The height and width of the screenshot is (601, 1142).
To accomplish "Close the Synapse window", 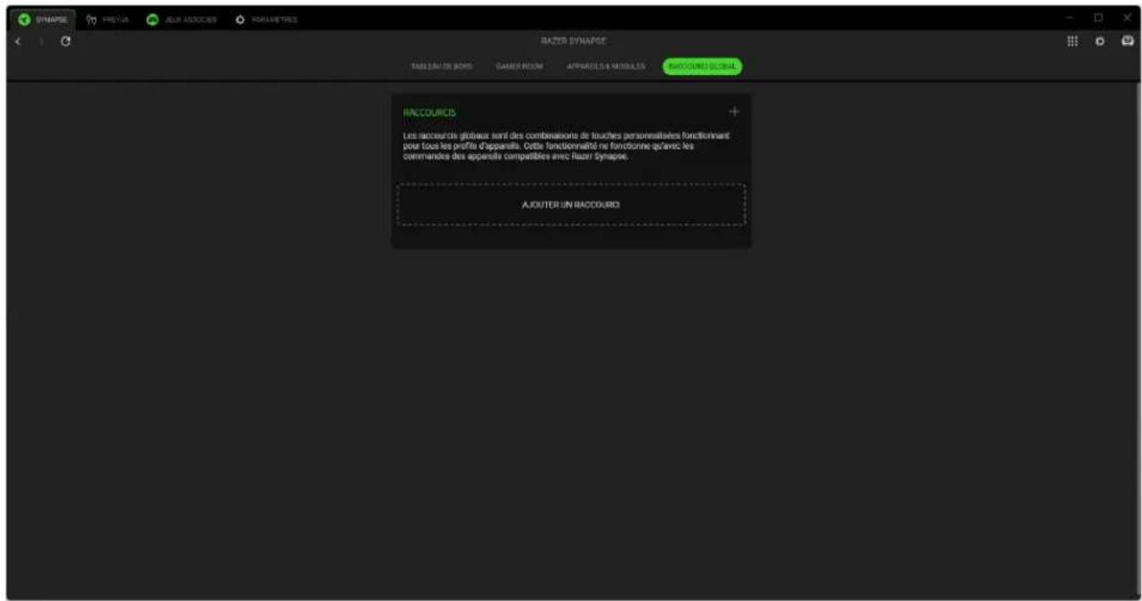I will click(1126, 18).
